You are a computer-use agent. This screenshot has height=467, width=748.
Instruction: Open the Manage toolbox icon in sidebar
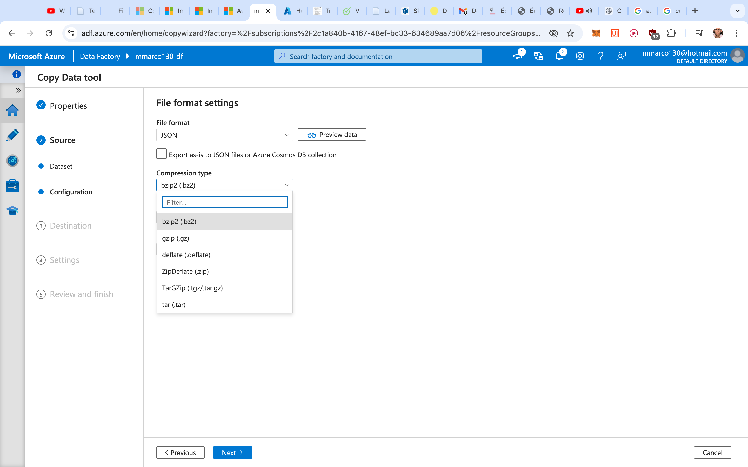(x=12, y=185)
